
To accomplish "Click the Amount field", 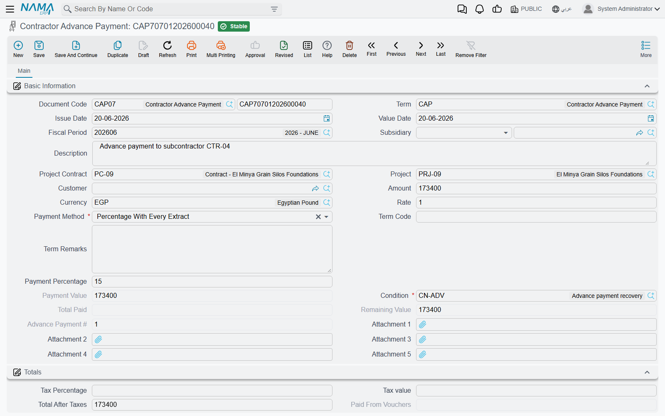I will coord(536,188).
